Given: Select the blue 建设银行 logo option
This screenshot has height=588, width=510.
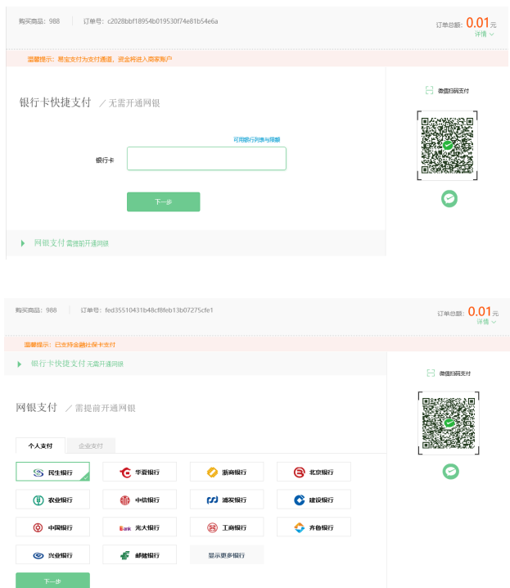Looking at the screenshot, I should (314, 500).
